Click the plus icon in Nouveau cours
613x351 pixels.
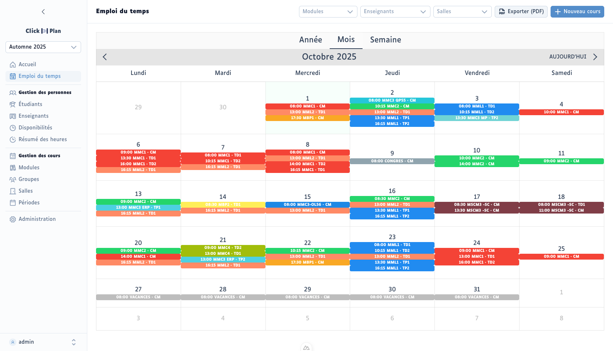558,12
